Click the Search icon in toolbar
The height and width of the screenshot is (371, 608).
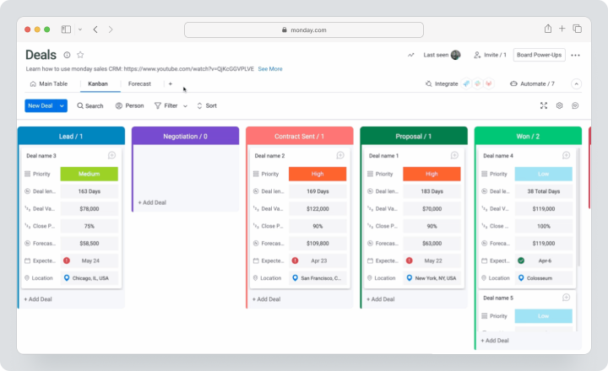click(x=80, y=105)
